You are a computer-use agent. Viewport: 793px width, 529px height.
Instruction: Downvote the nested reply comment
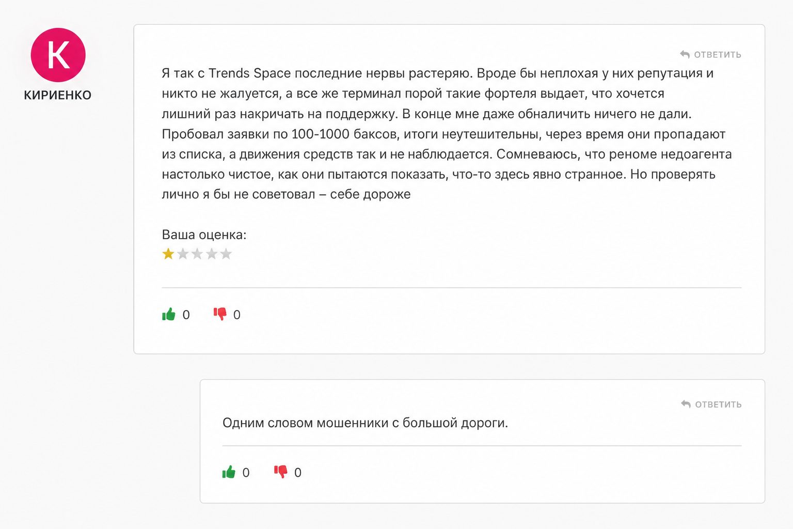pos(280,471)
